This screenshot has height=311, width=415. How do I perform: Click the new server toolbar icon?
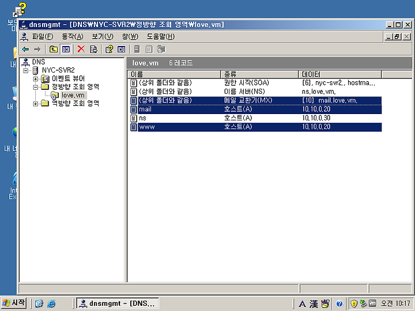pyautogui.click(x=137, y=49)
